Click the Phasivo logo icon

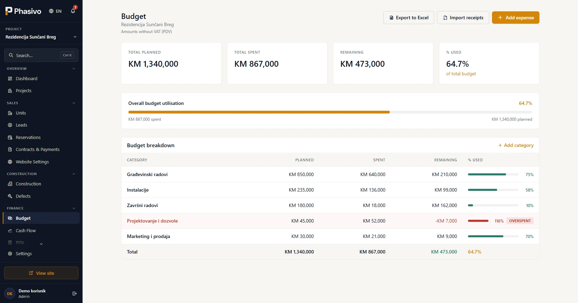coord(9,11)
